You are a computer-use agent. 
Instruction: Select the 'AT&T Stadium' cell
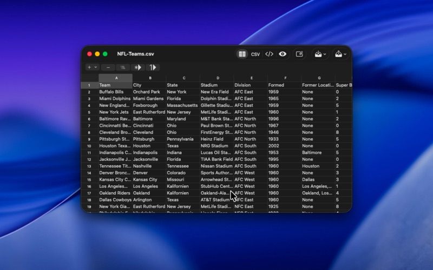pos(217,200)
